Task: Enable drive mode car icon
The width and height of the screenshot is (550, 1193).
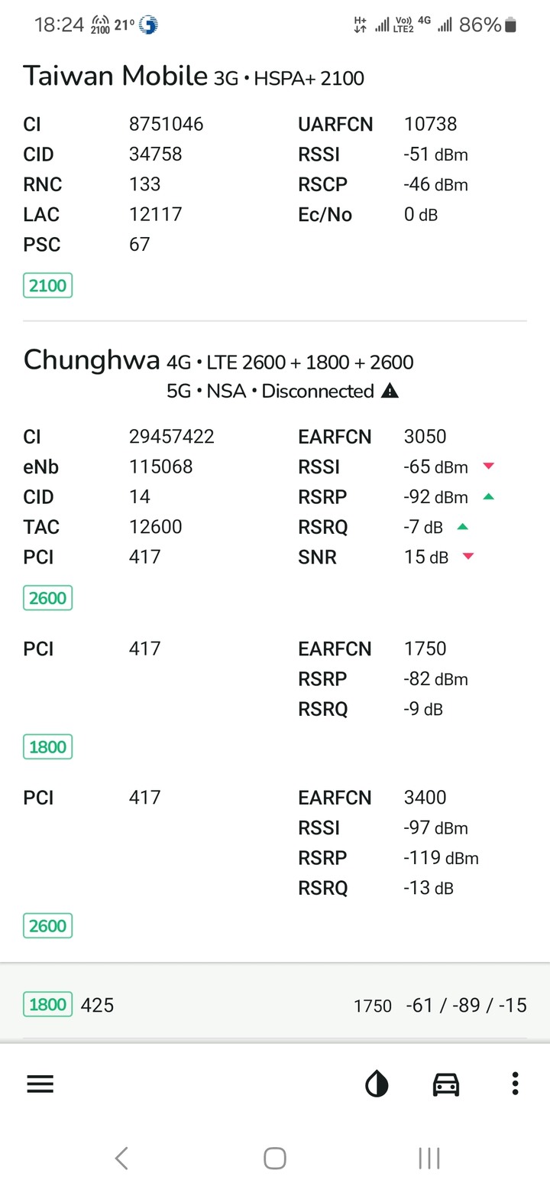Action: (x=446, y=1084)
